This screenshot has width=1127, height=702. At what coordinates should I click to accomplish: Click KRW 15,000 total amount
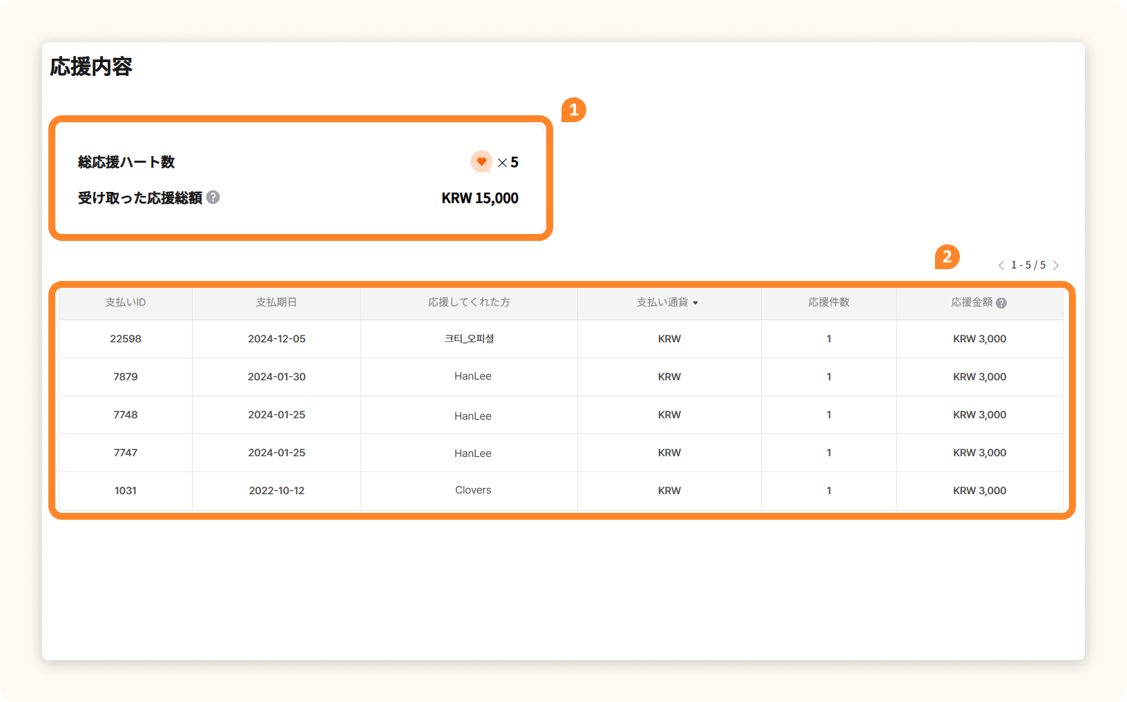(x=480, y=198)
